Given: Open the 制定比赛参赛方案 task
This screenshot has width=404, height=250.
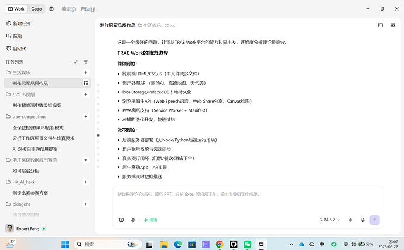Looking at the screenshot, I should (x=30, y=193).
